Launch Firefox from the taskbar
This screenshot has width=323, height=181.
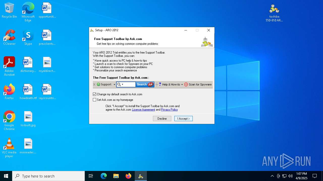pyautogui.click(x=128, y=176)
